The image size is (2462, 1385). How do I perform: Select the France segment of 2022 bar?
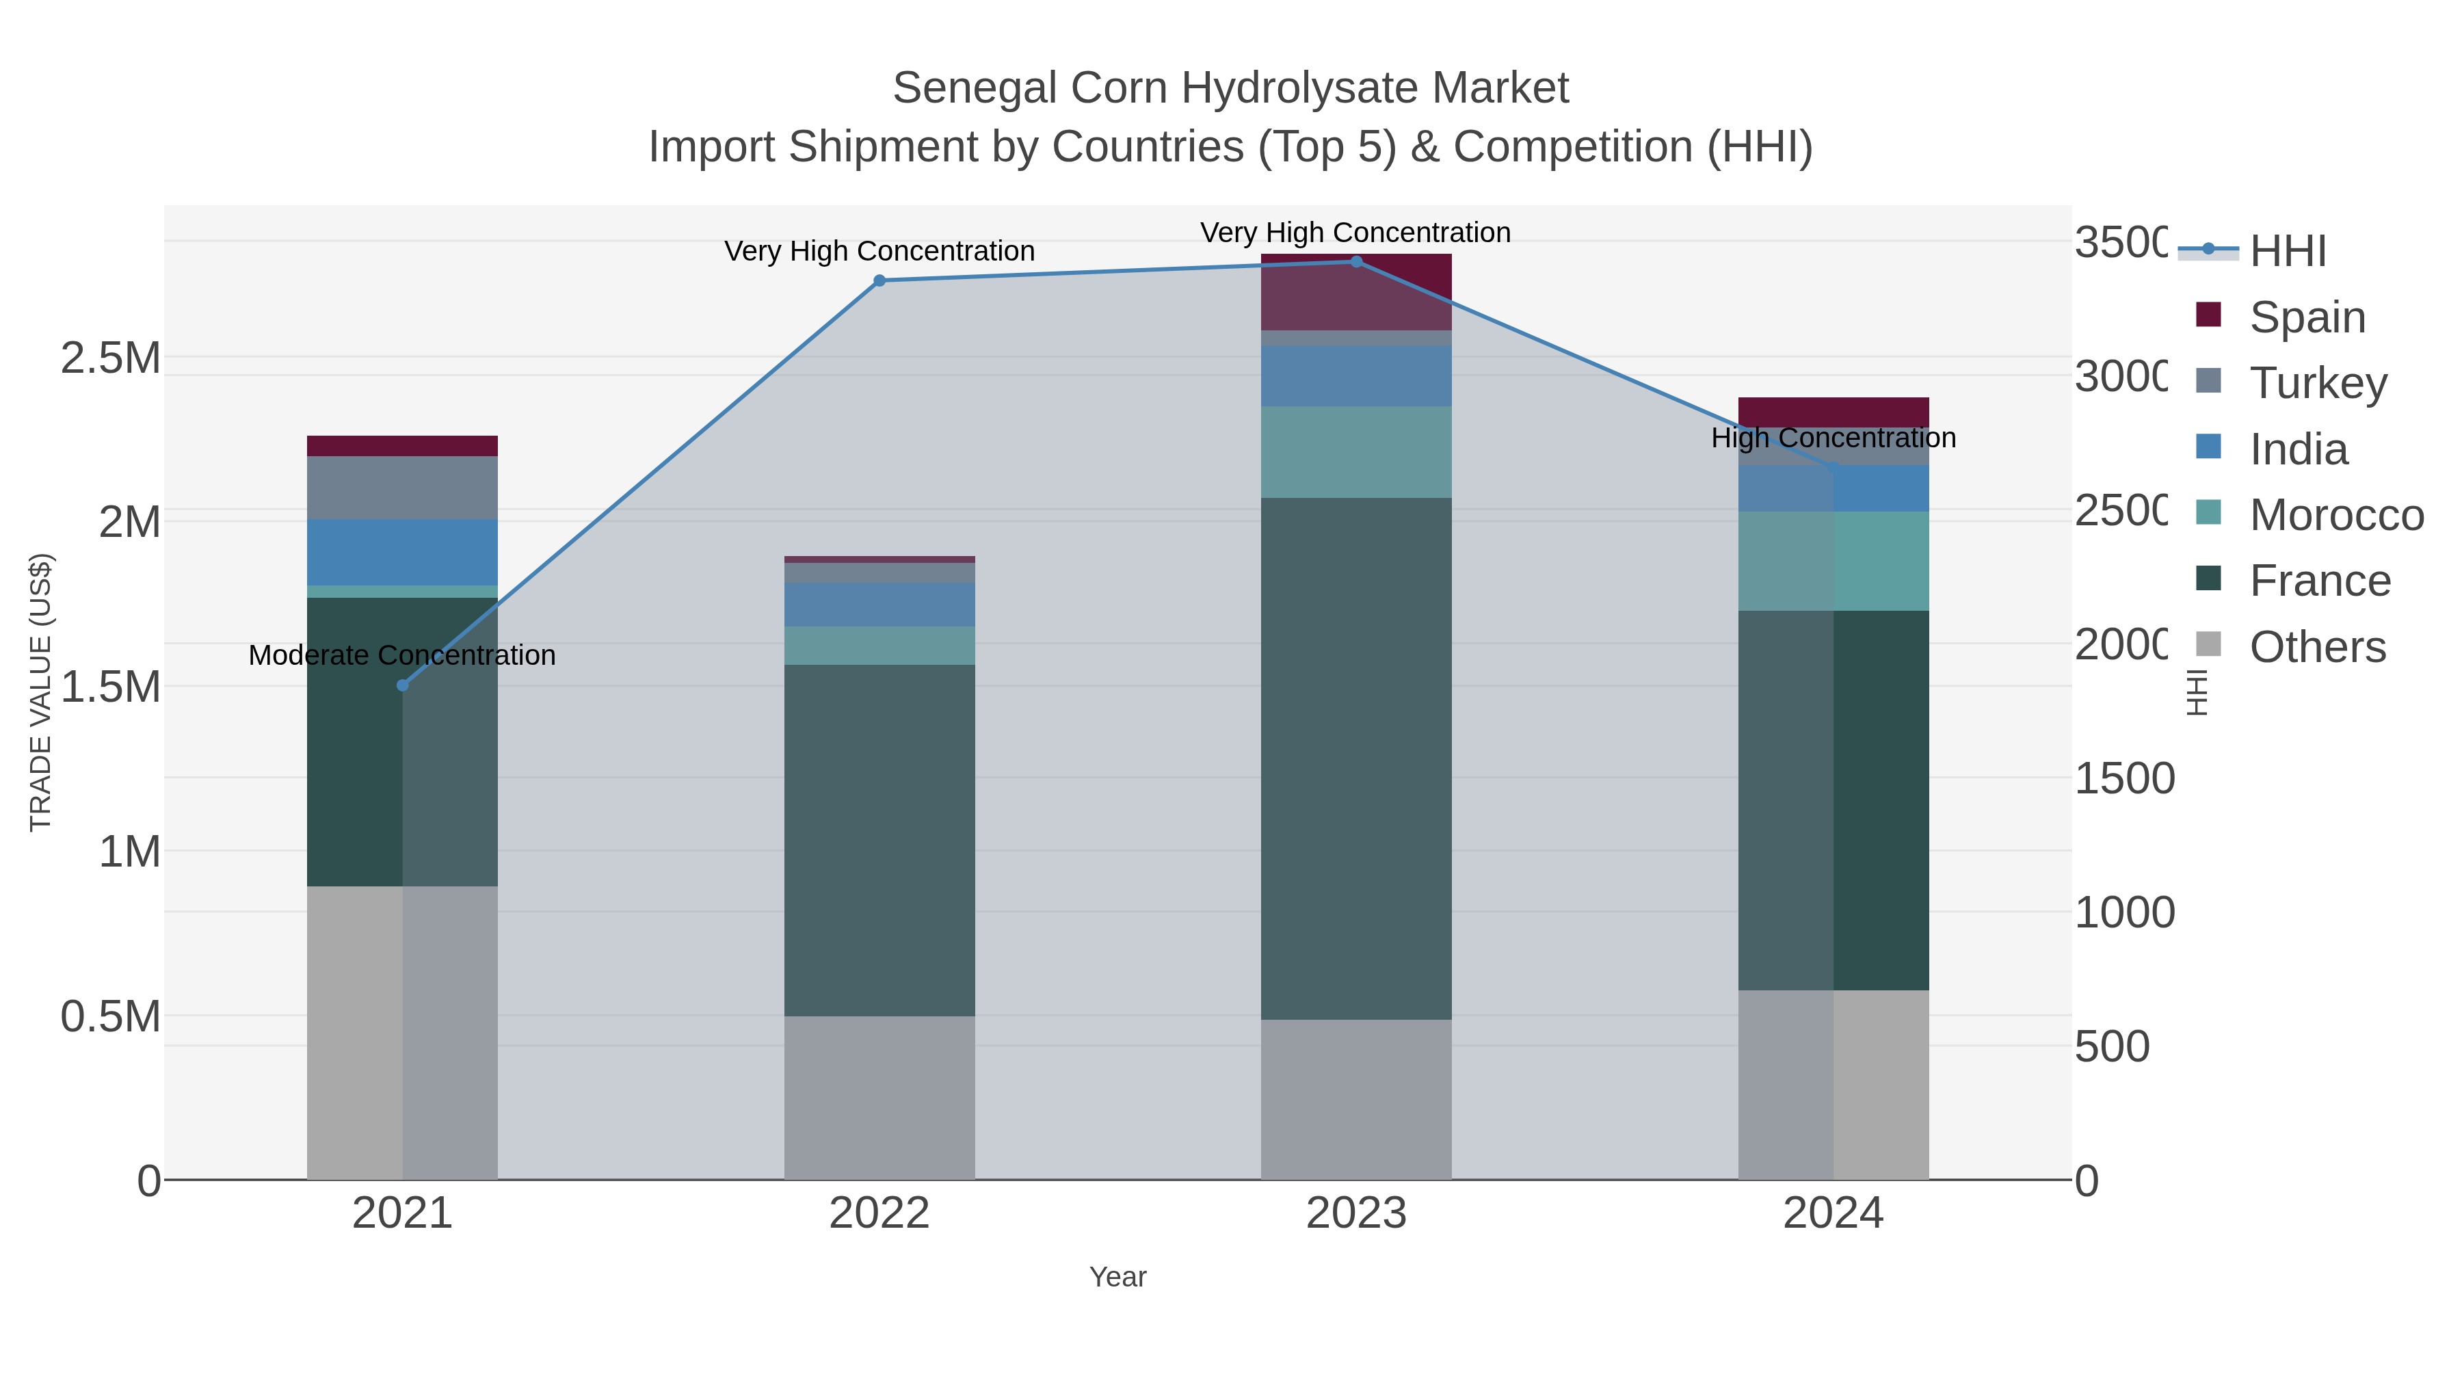tap(879, 840)
